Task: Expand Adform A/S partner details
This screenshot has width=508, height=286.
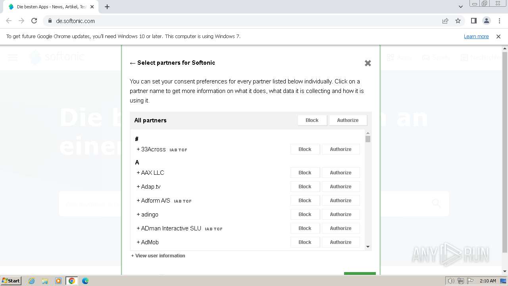Action: 153,201
